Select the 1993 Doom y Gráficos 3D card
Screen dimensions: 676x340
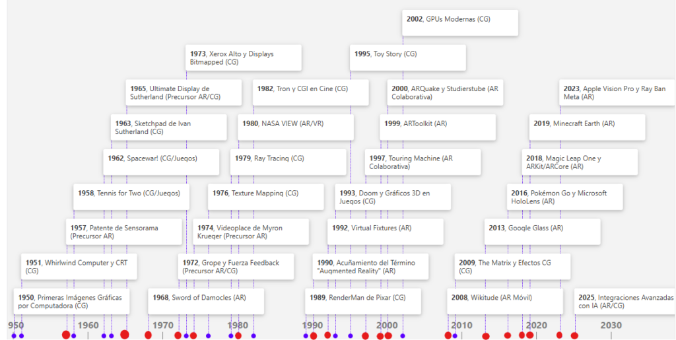(393, 197)
